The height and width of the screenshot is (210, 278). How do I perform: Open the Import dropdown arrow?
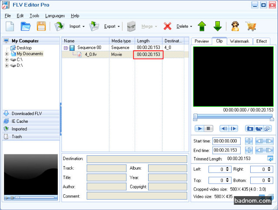[x=83, y=26]
